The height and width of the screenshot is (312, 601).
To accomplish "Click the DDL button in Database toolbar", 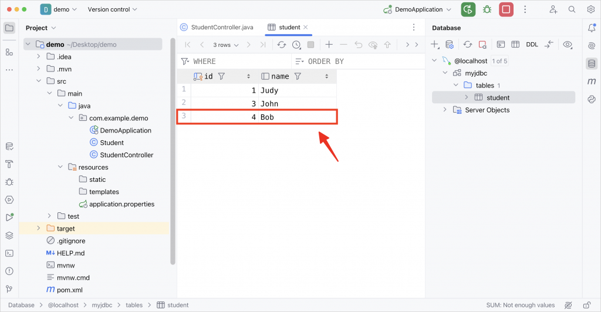I will pos(532,45).
